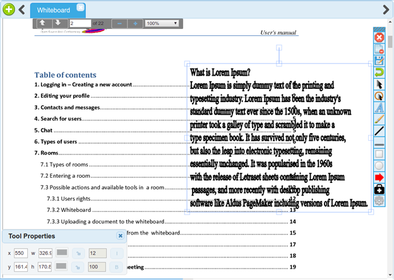Pick the pencil drawing tool
The image size is (394, 280).
coord(379,119)
